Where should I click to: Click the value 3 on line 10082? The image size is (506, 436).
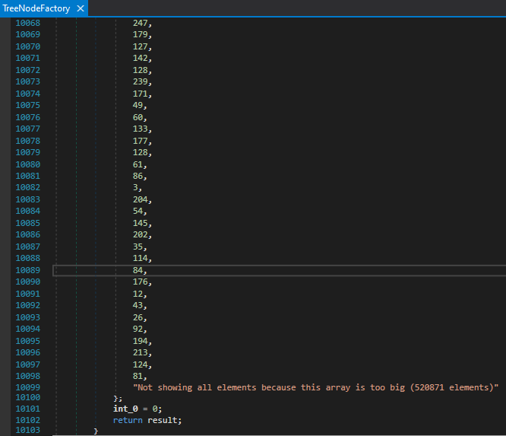[x=135, y=187]
